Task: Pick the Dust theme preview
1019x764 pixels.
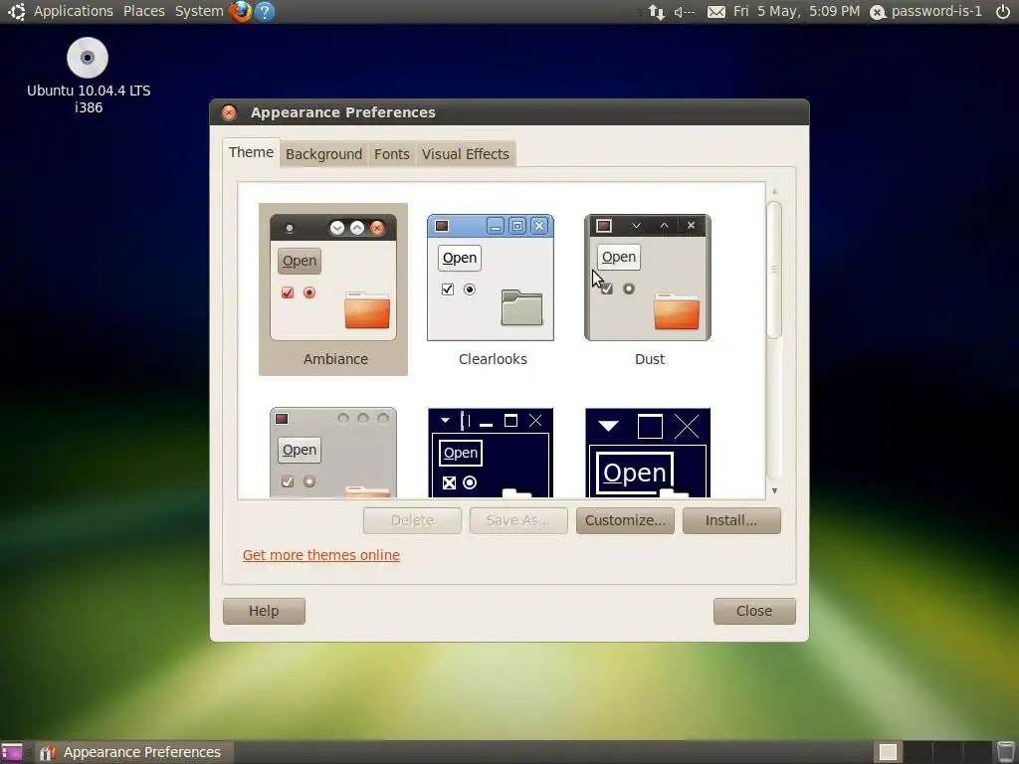Action: (x=647, y=278)
